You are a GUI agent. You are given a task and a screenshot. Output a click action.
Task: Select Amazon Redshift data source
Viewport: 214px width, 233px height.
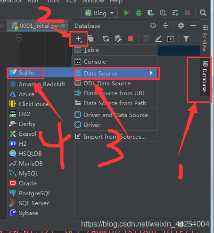coord(41,84)
